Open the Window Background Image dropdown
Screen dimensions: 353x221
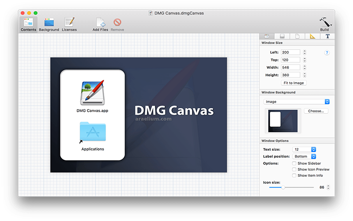click(297, 102)
